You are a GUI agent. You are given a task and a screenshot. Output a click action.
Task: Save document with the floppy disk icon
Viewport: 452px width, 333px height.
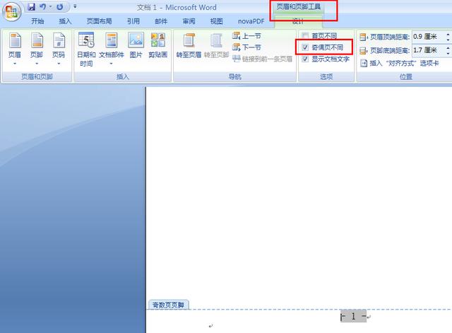coord(31,6)
